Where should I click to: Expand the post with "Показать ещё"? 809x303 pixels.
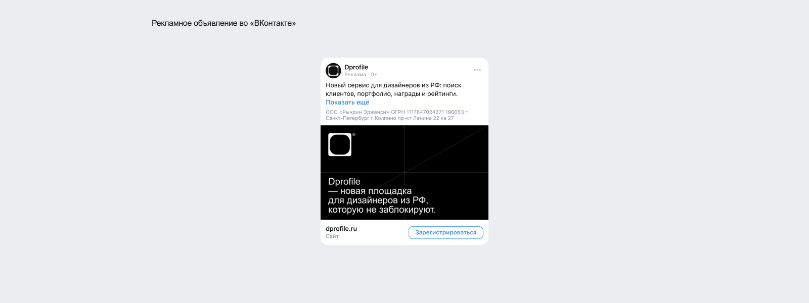[x=347, y=102]
